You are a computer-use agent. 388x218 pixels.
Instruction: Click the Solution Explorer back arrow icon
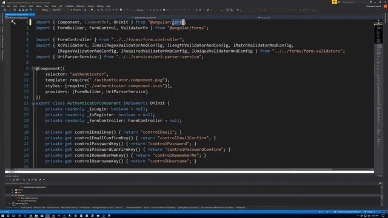pyautogui.click(x=7, y=180)
